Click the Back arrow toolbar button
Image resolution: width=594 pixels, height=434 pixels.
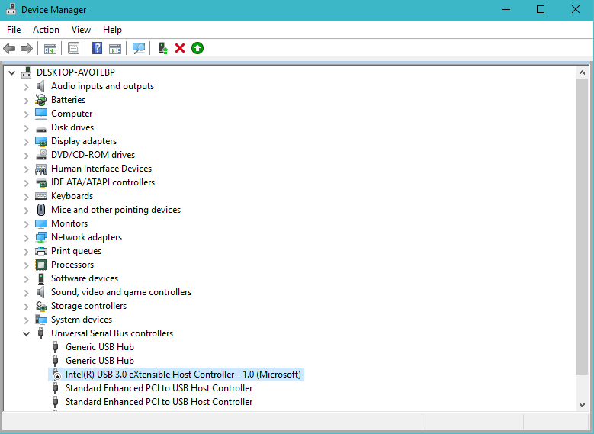[9, 48]
